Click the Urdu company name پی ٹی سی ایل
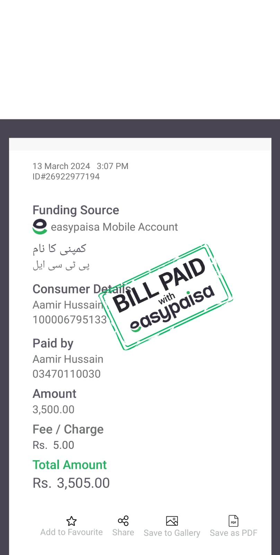Screen dimensions: 280x555 pyautogui.click(x=61, y=266)
